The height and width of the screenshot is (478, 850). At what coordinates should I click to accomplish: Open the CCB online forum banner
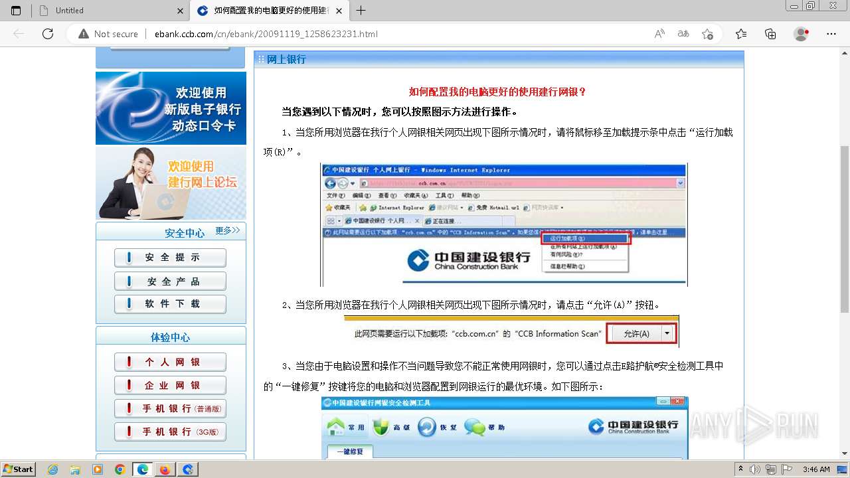tap(171, 183)
